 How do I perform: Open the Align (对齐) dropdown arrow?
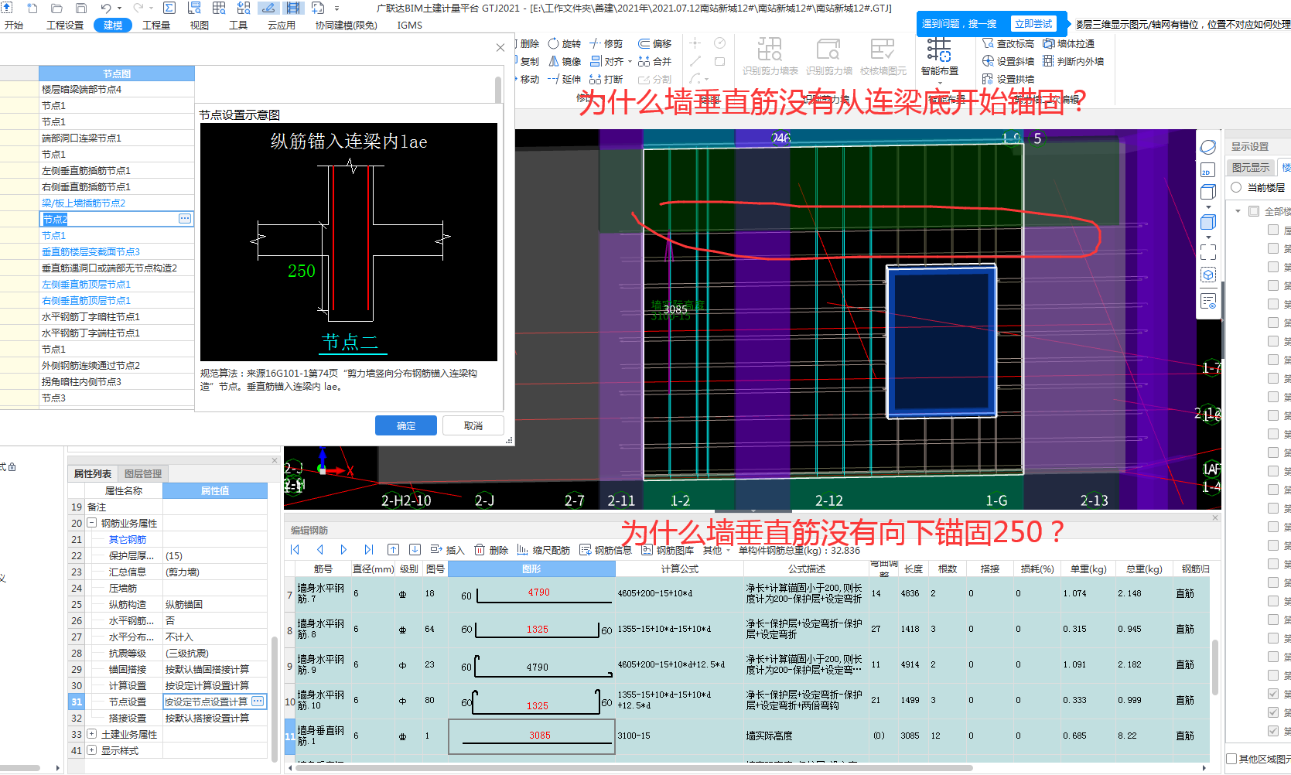click(x=630, y=62)
